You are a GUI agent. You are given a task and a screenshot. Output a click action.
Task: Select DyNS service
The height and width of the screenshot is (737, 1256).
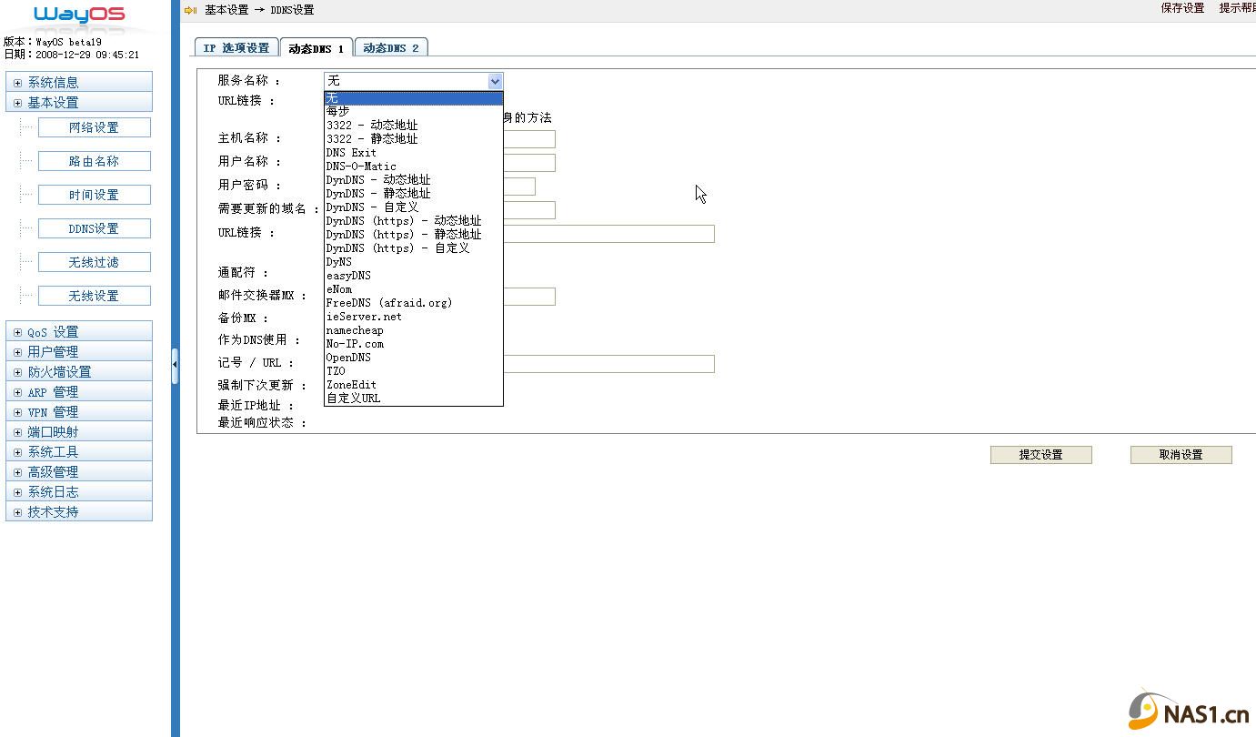414,261
